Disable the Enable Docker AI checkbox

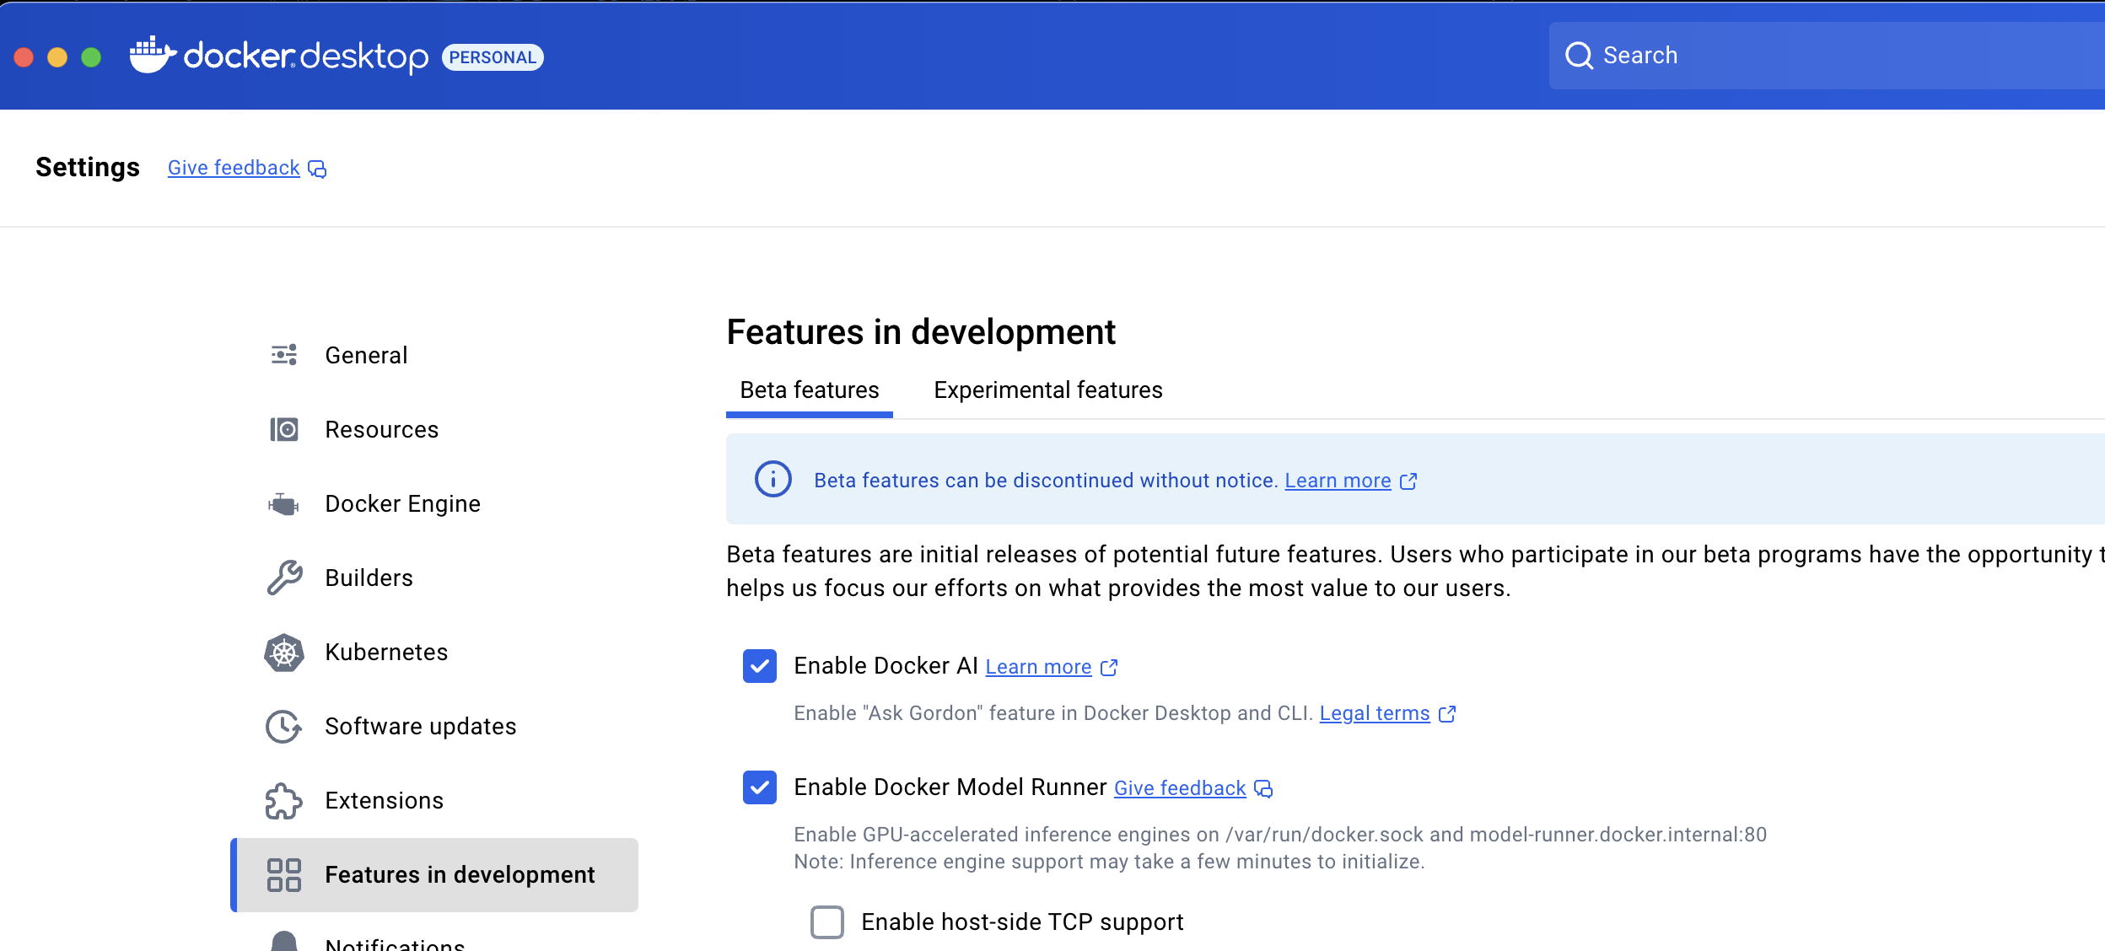point(760,666)
